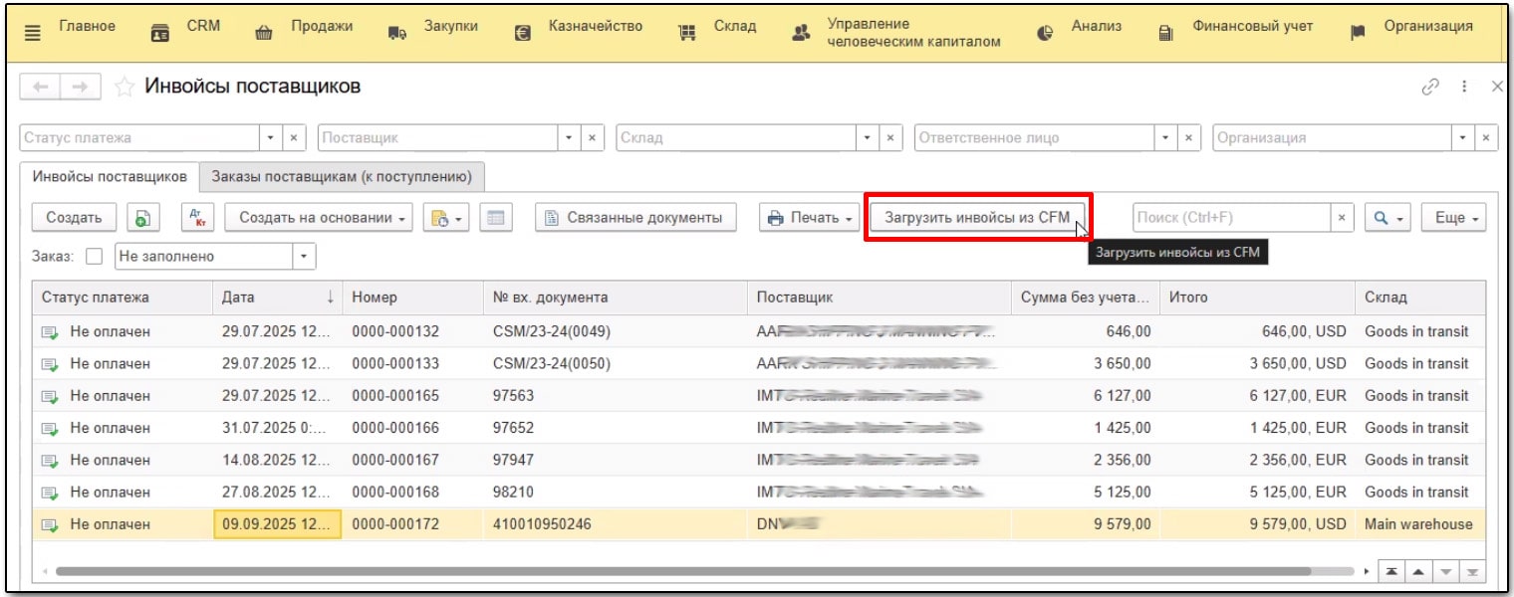Click the back navigation arrow
Image resolution: width=1514 pixels, height=597 pixels.
click(x=40, y=88)
